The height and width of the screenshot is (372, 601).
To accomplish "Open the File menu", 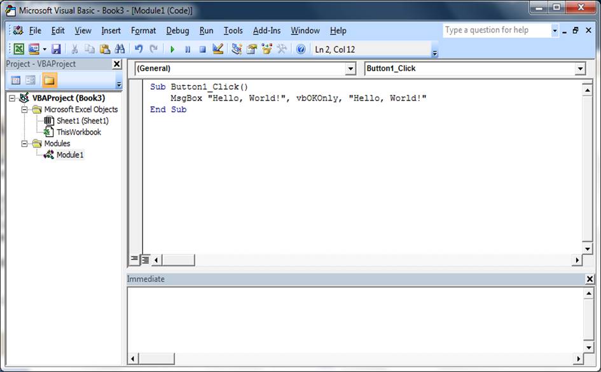I will pos(35,31).
